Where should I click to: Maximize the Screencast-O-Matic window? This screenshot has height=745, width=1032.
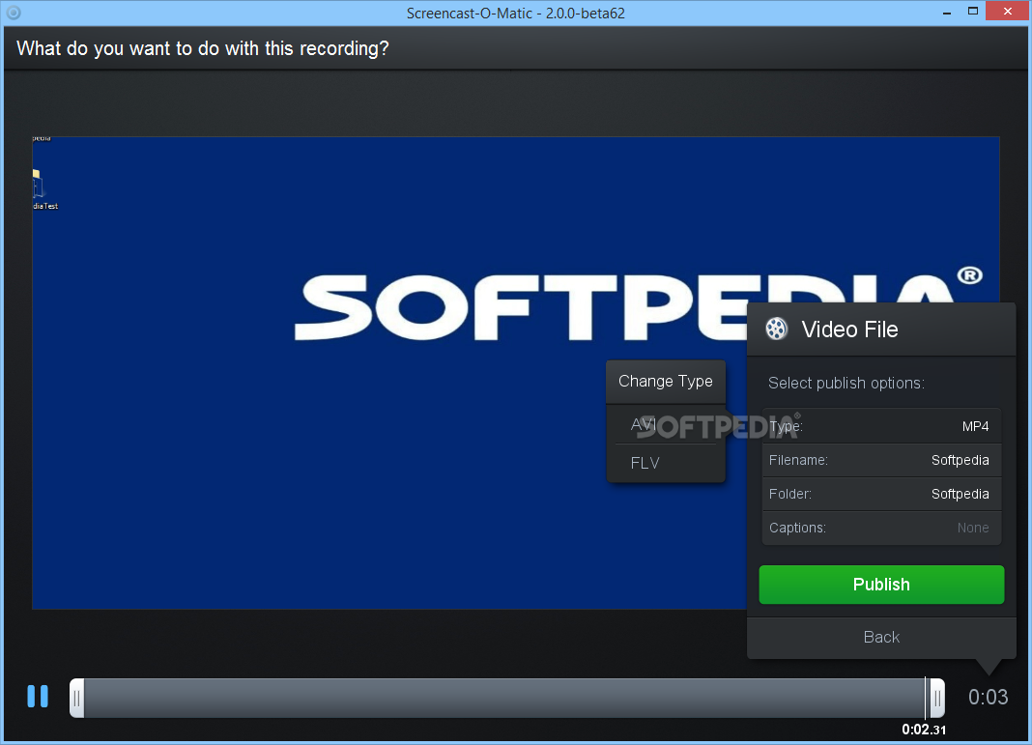click(x=973, y=12)
